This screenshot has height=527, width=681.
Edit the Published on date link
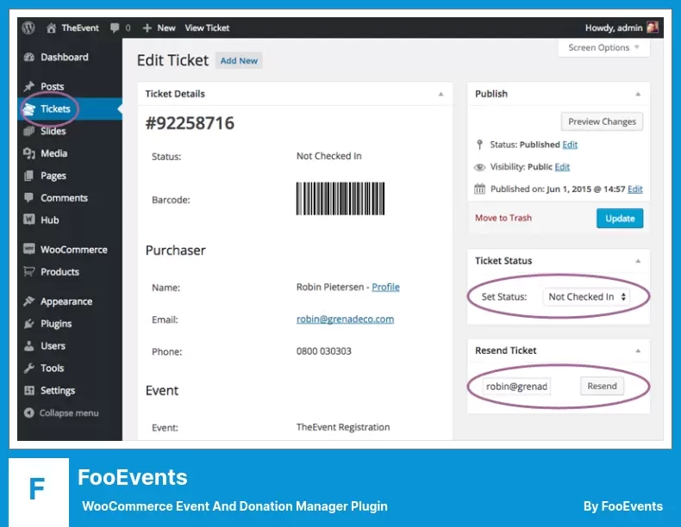point(635,189)
